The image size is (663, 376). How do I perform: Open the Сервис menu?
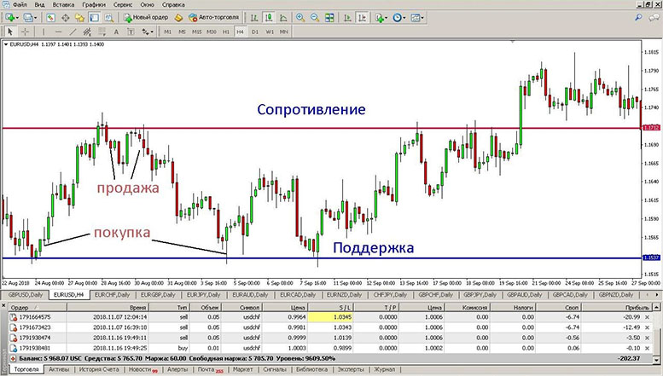(123, 4)
